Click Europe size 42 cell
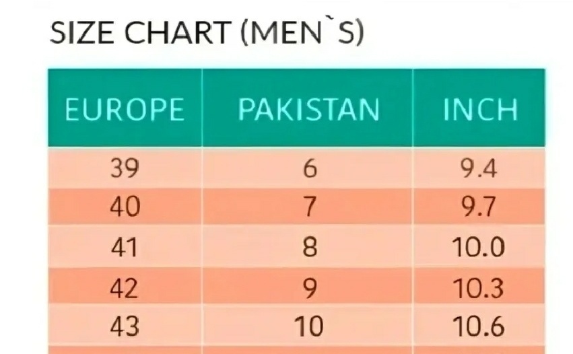The height and width of the screenshot is (354, 573). tap(125, 287)
